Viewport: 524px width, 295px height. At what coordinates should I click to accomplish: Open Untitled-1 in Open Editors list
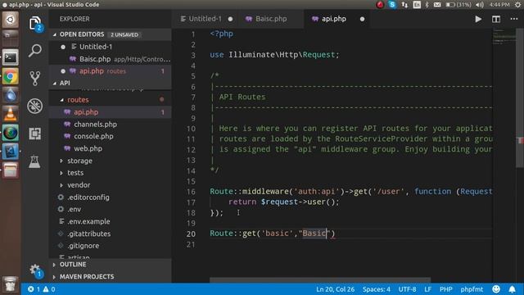tap(96, 47)
